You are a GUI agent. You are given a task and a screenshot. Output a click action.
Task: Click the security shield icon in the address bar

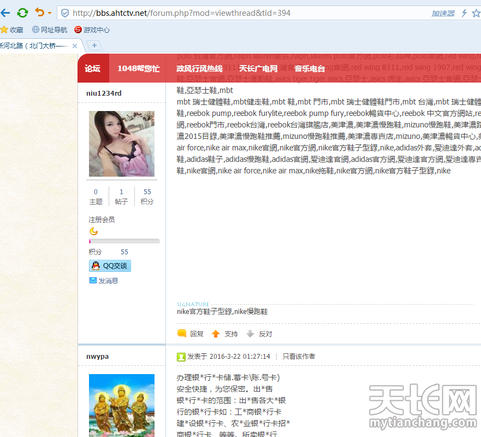(x=65, y=13)
